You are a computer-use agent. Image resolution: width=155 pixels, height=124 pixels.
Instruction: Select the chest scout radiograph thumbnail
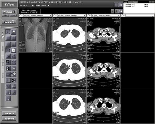(35, 35)
